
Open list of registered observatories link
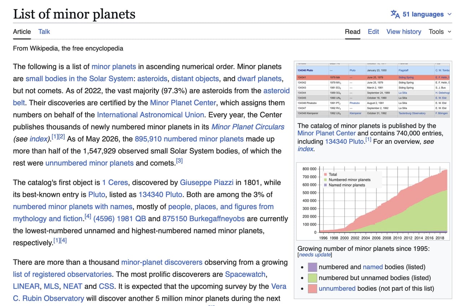click(x=62, y=274)
